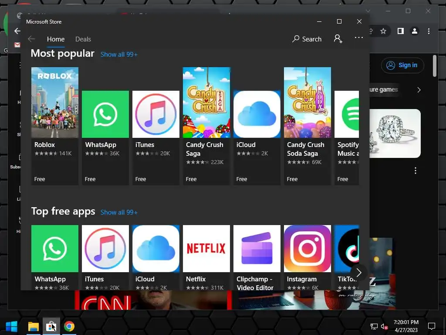Toggle Chrome's side panel icon
This screenshot has width=446, height=335.
click(401, 31)
